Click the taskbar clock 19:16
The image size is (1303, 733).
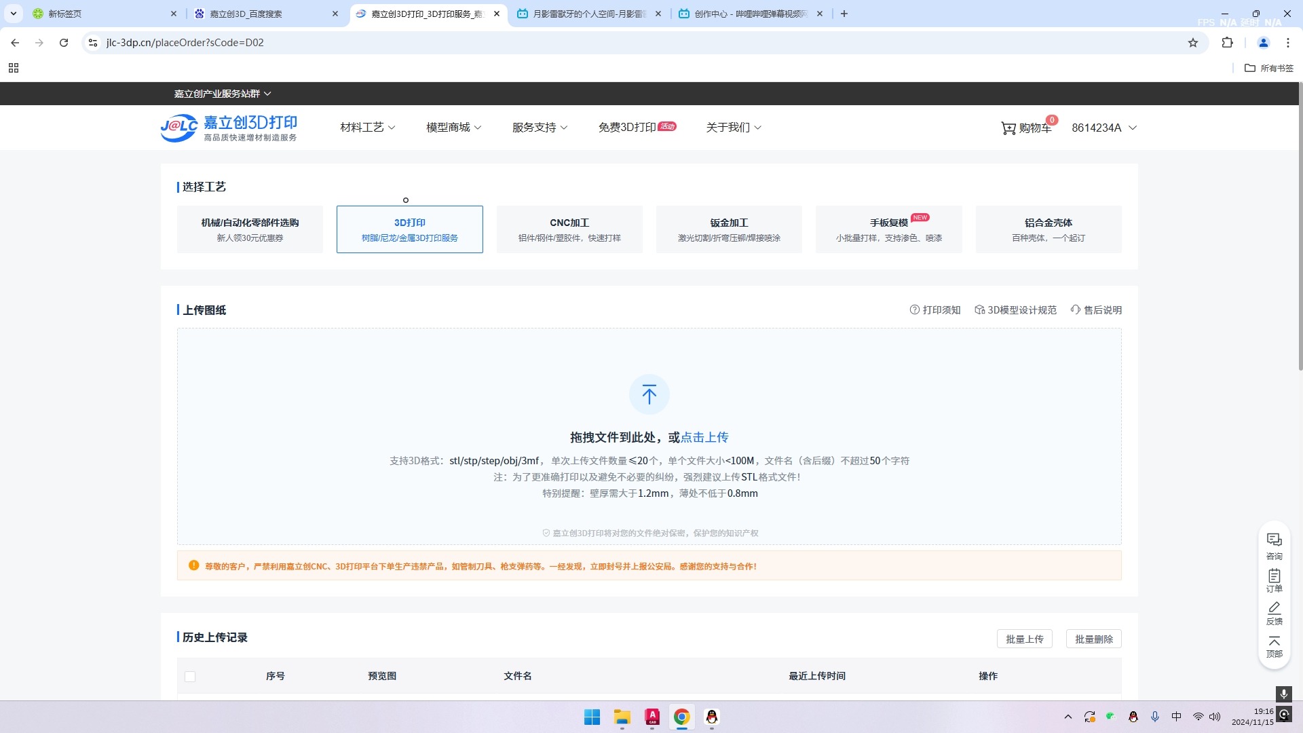point(1253,717)
